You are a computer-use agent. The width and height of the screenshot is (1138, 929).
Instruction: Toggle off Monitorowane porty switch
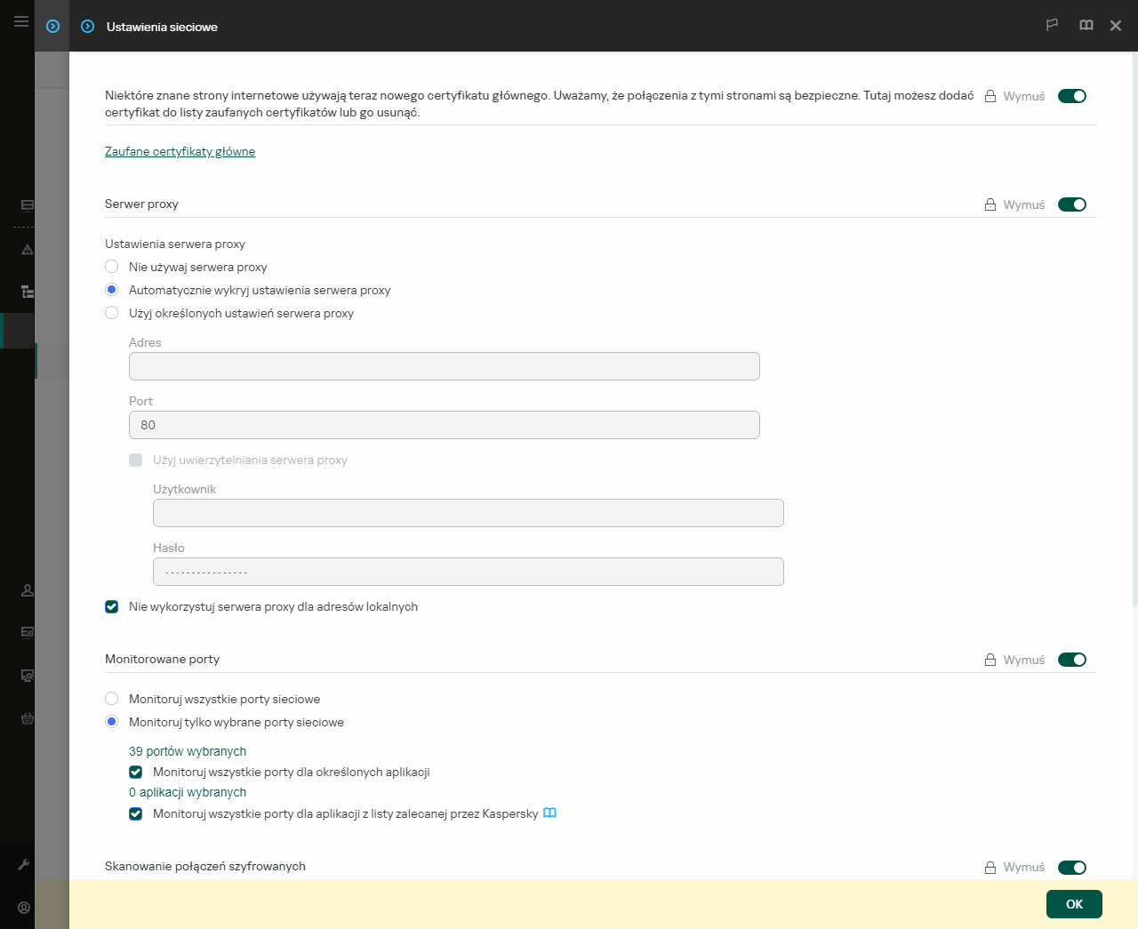[x=1072, y=659]
